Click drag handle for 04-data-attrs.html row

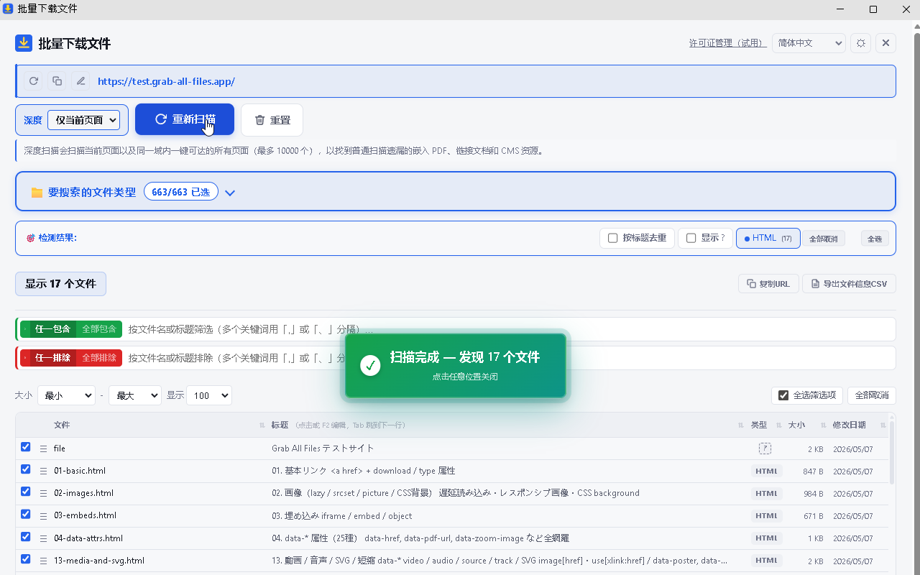[43, 538]
